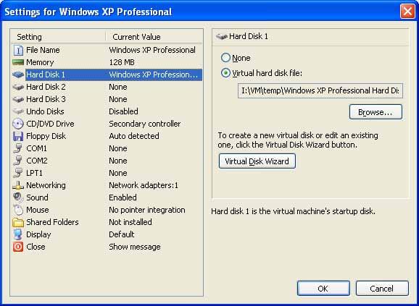Close the Settings dialog window

[407, 12]
